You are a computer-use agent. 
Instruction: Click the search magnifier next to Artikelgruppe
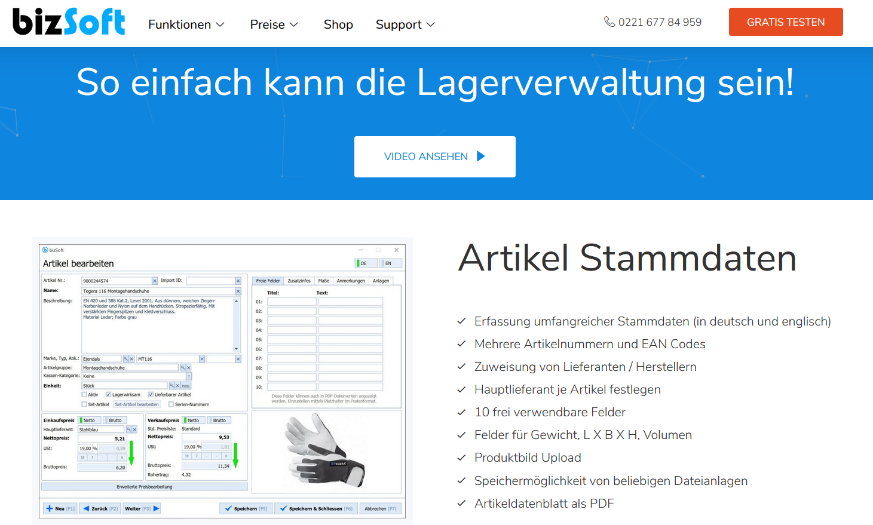coord(182,368)
